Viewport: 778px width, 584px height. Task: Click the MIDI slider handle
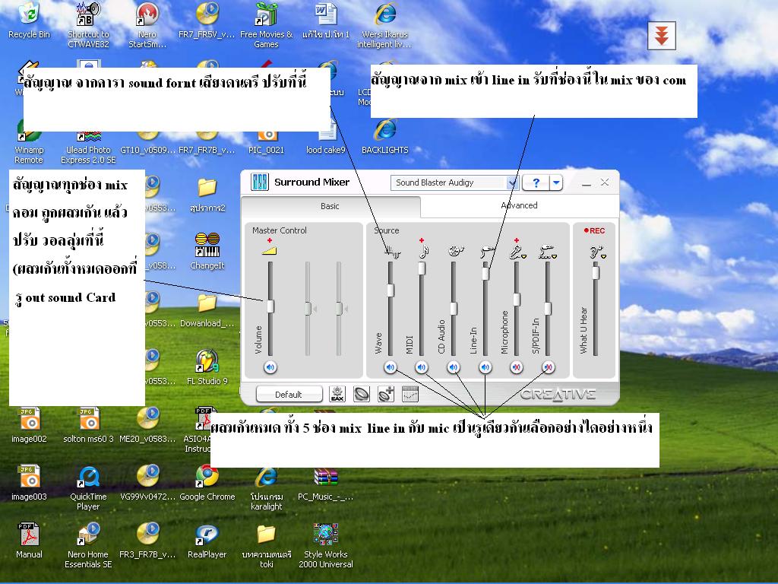[x=422, y=268]
